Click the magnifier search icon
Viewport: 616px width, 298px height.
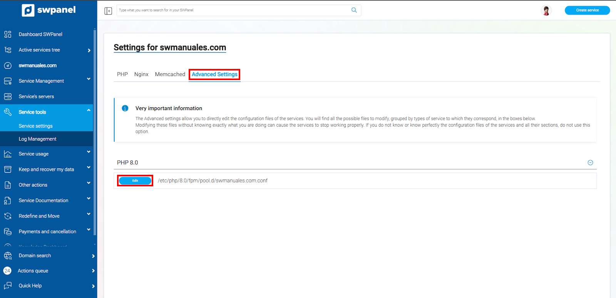click(354, 10)
